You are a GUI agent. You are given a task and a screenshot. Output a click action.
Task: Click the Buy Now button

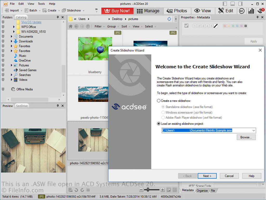click(117, 11)
